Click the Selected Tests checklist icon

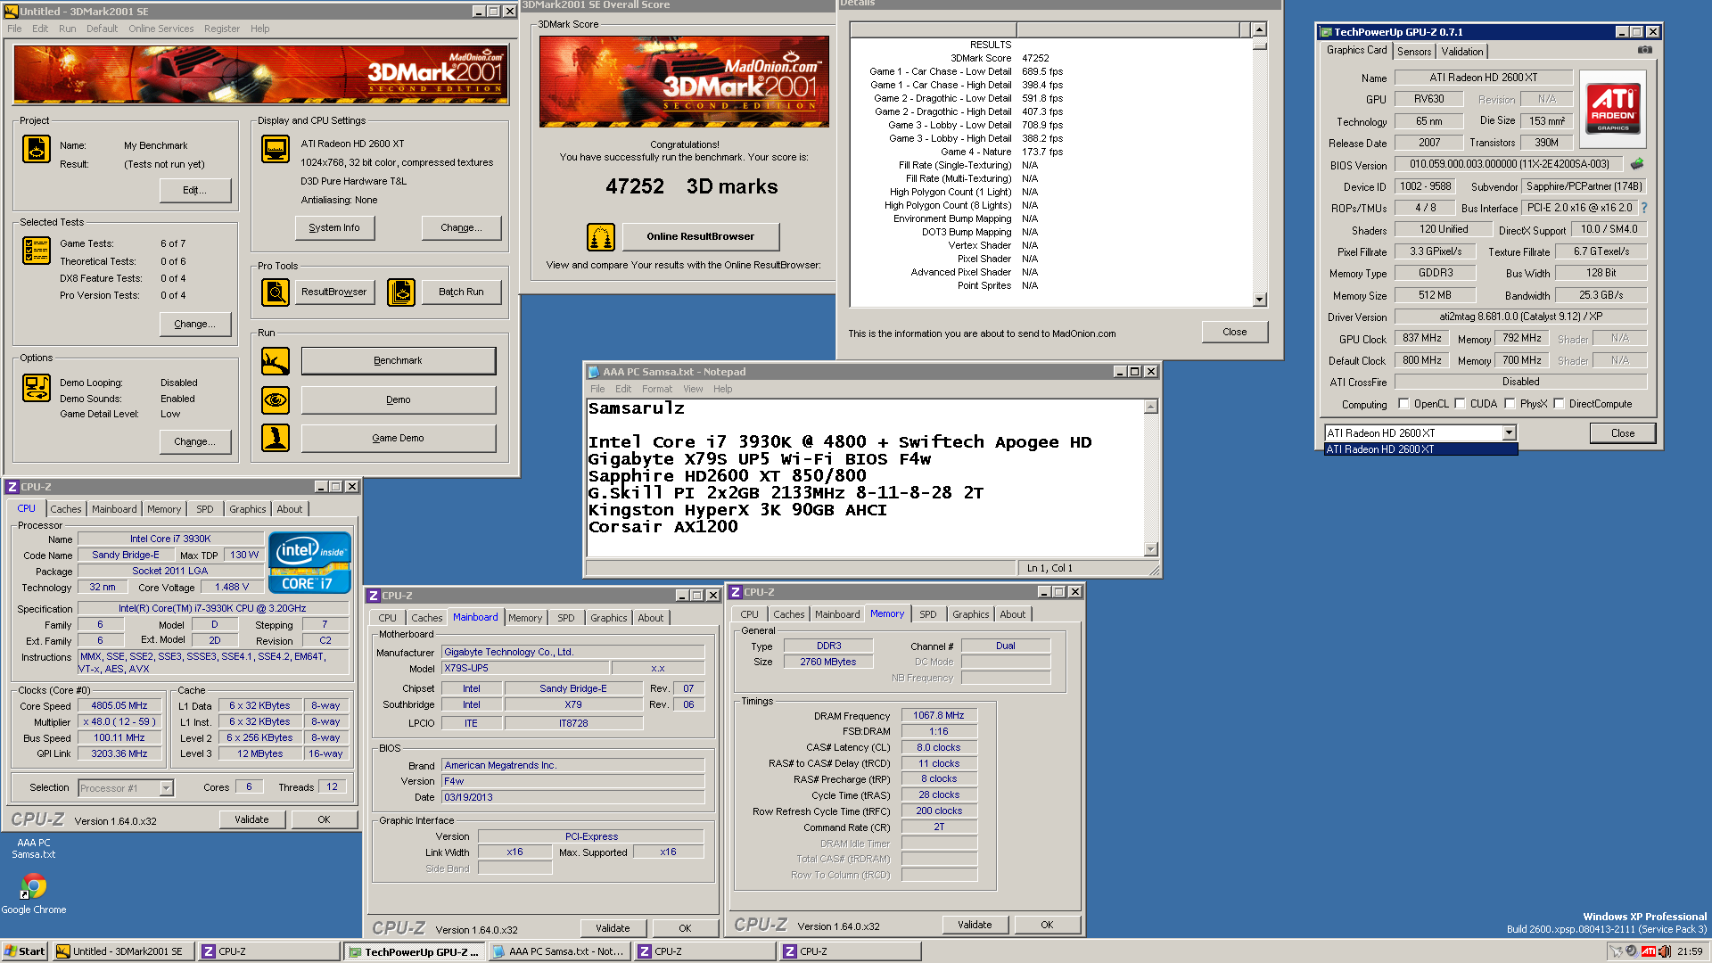click(x=37, y=251)
